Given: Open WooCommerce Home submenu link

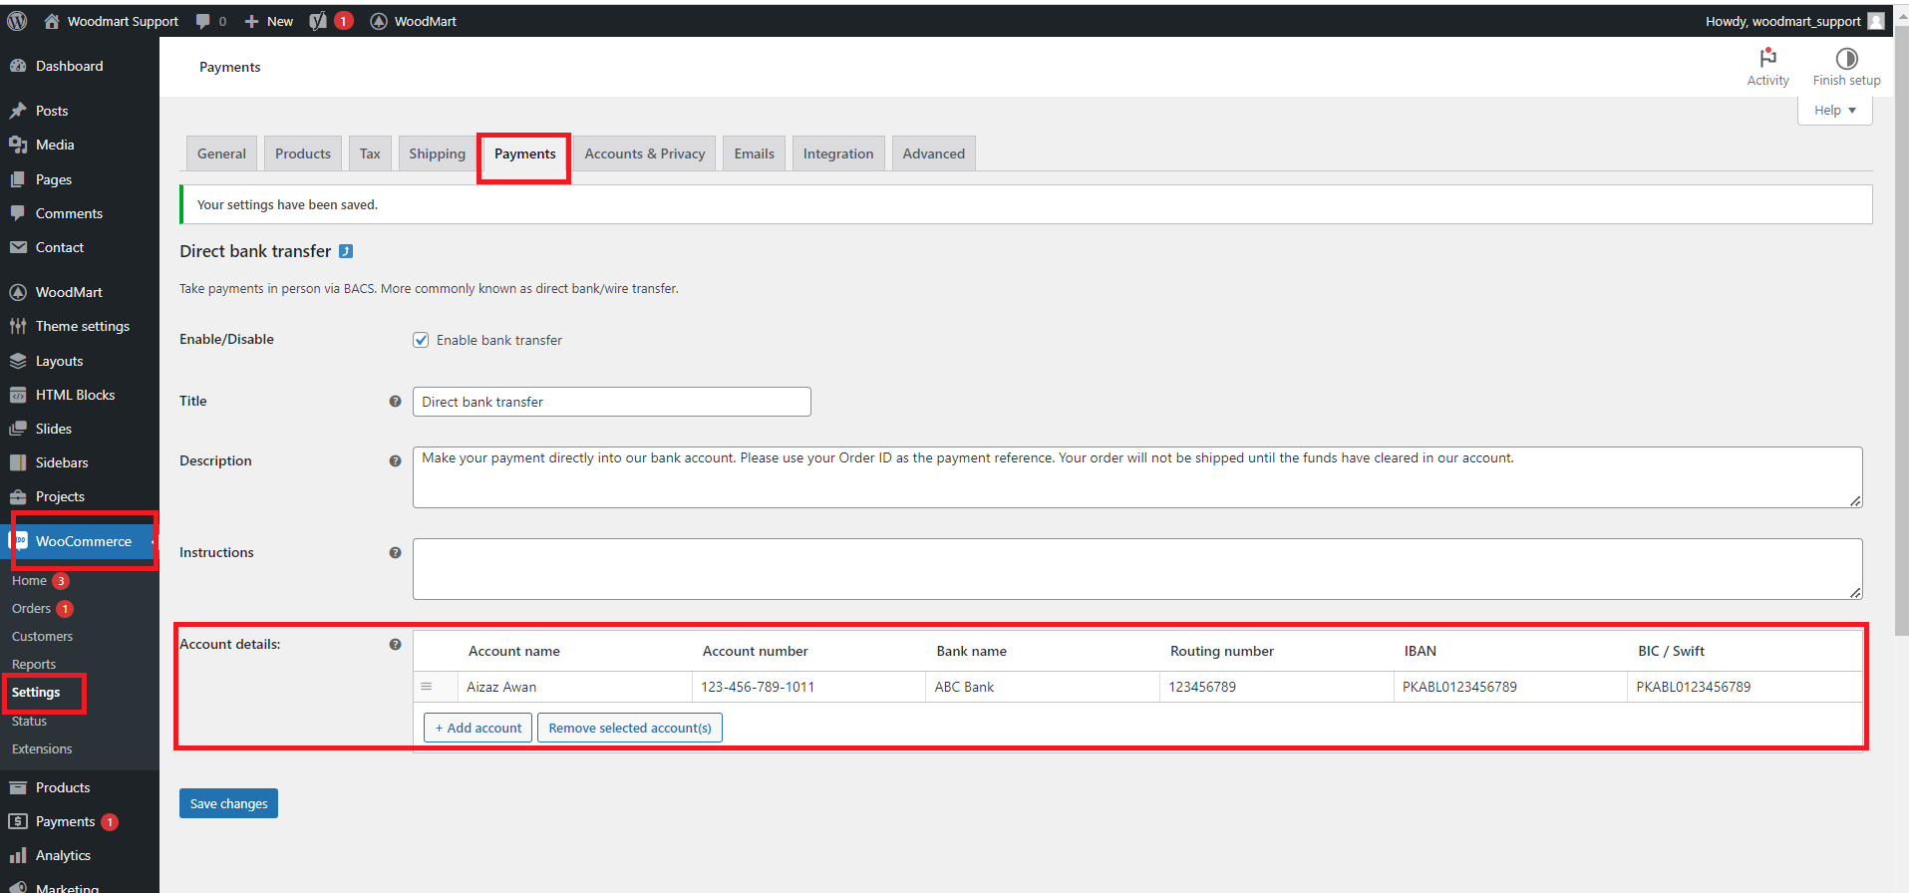Looking at the screenshot, I should (29, 580).
